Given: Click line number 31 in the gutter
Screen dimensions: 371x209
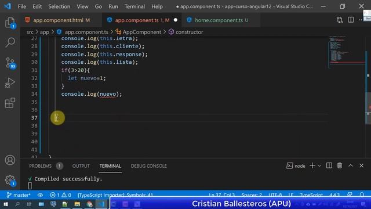Looking at the screenshot, I should pos(34,70).
